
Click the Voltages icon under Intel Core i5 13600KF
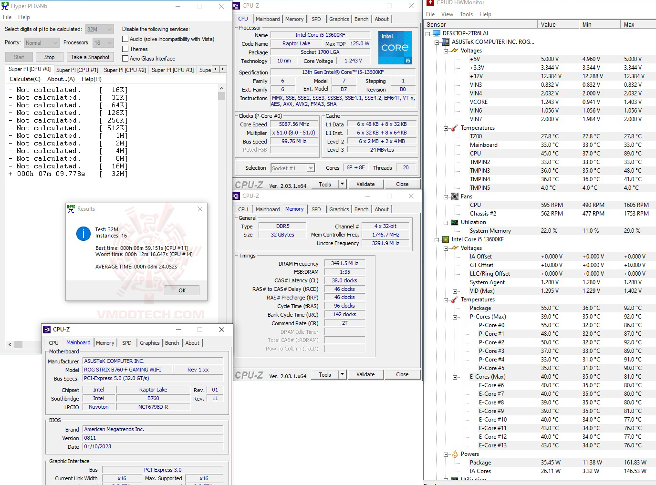(455, 248)
